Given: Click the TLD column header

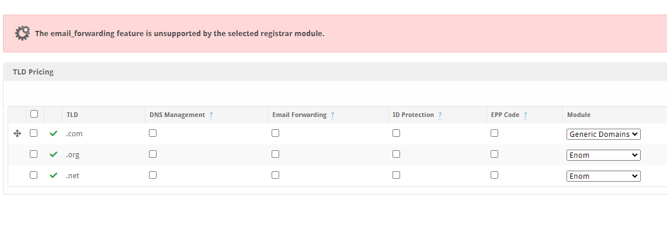Looking at the screenshot, I should 72,115.
